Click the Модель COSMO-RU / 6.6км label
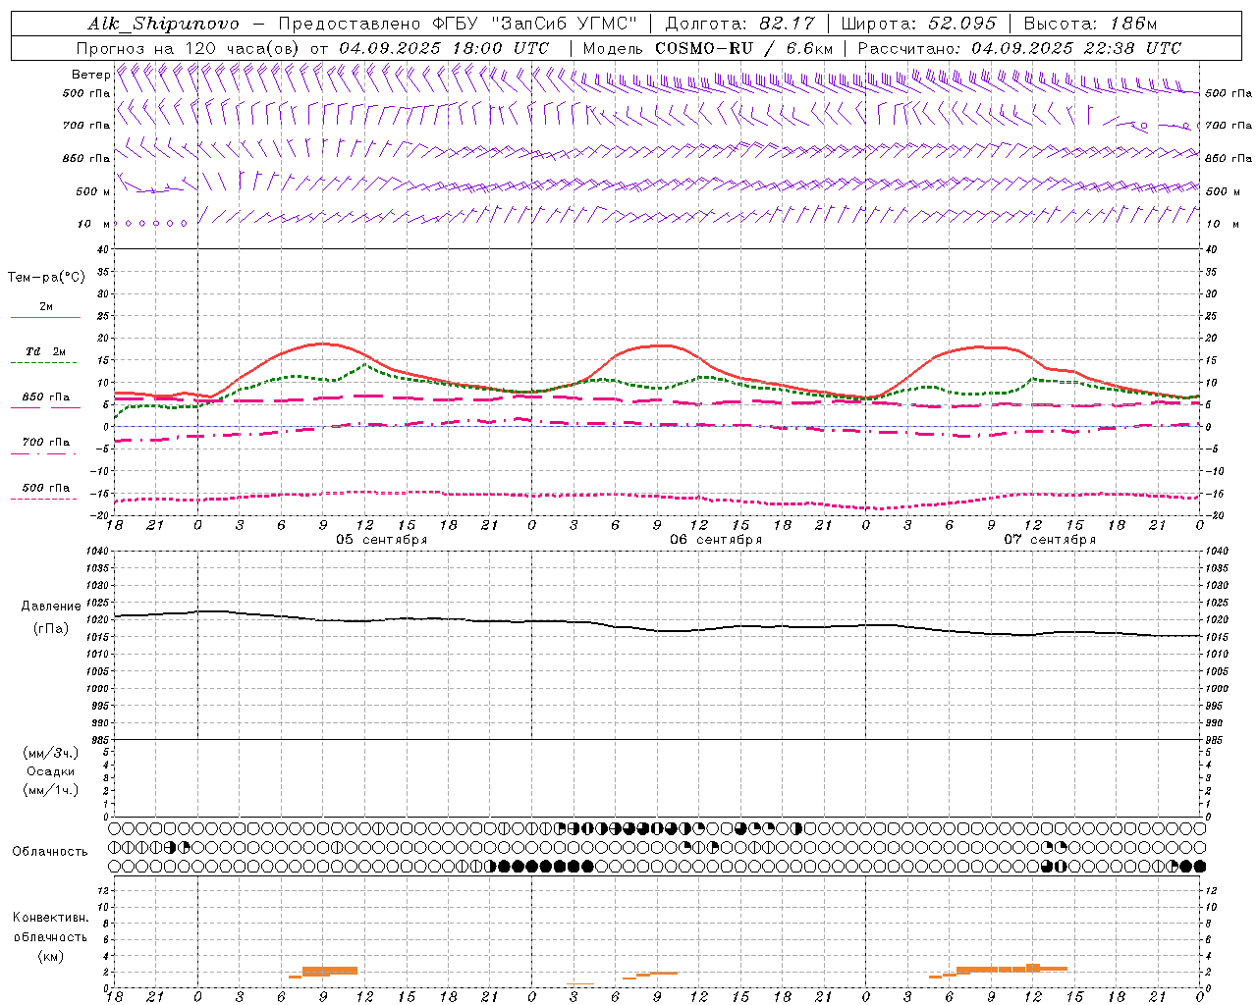Viewport: 1257px width, 1005px height. click(708, 48)
